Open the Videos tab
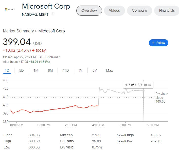This screenshot has height=152, width=179. point(114,11)
